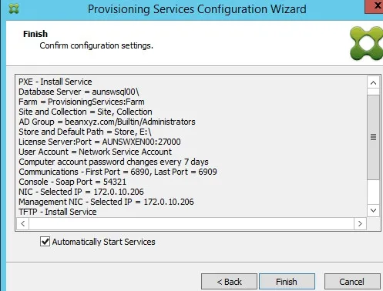
Task: Select the PXE - Install Service line
Action: point(55,82)
